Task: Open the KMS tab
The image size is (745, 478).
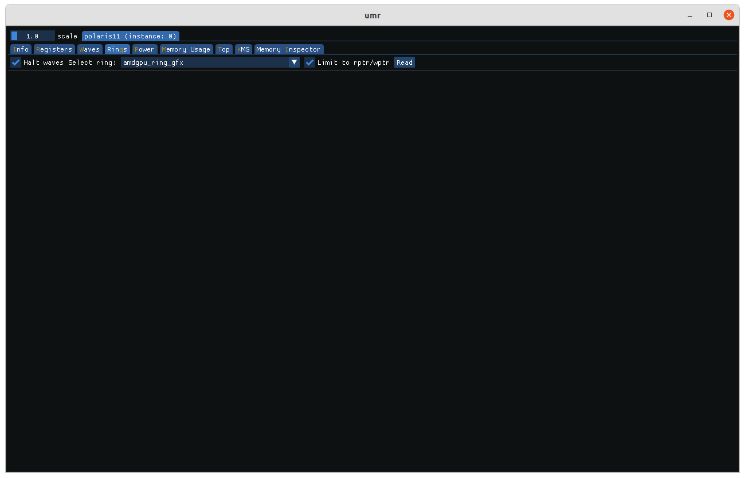Action: (x=244, y=49)
